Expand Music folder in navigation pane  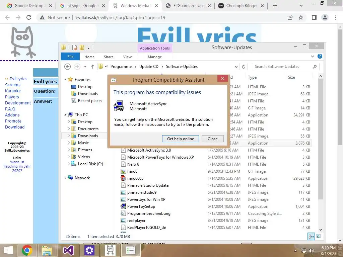pyautogui.click(x=69, y=143)
